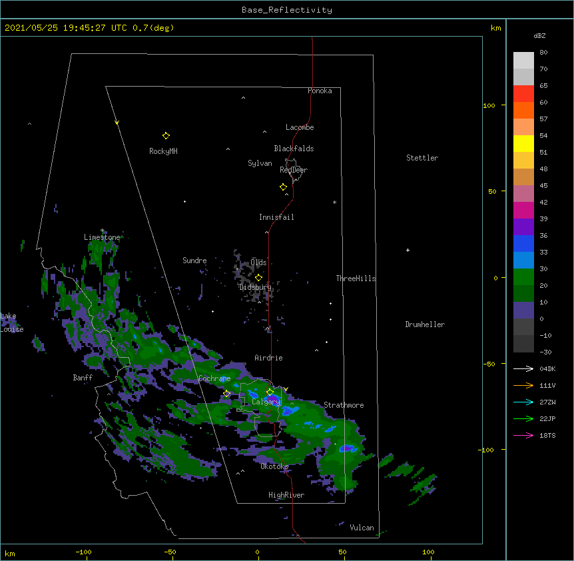Click the Blackfalds city label
This screenshot has height=561, width=574.
coord(294,149)
